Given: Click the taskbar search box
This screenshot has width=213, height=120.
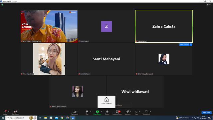Looking at the screenshot, I should tap(21, 118).
